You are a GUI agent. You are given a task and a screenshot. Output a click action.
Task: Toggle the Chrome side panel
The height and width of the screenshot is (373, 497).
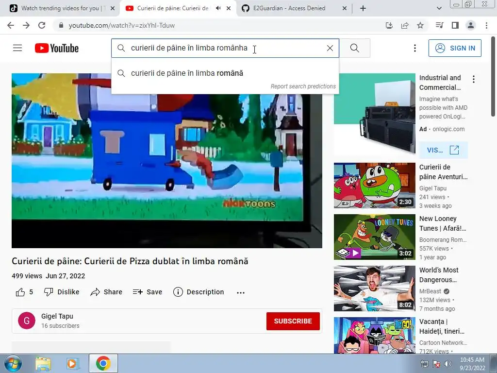pos(455,25)
